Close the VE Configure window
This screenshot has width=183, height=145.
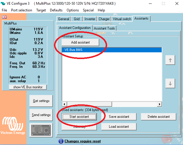(x=177, y=4)
